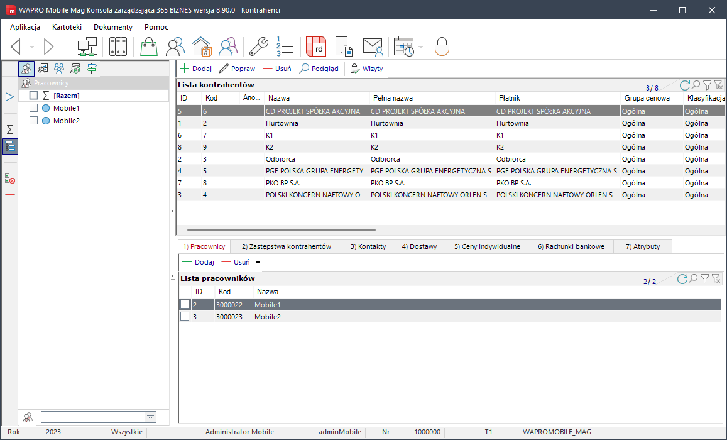Tick the checkbox for employee 3000022
Image resolution: width=727 pixels, height=440 pixels.
coord(185,305)
